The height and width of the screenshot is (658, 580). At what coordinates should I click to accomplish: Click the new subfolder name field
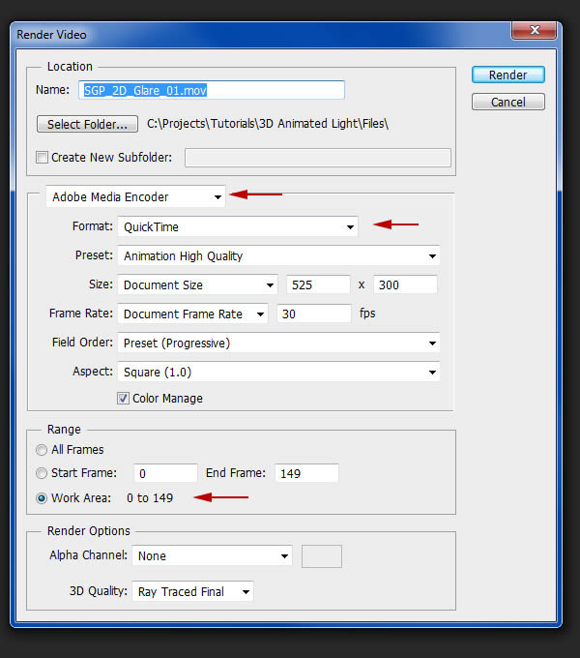tap(318, 158)
